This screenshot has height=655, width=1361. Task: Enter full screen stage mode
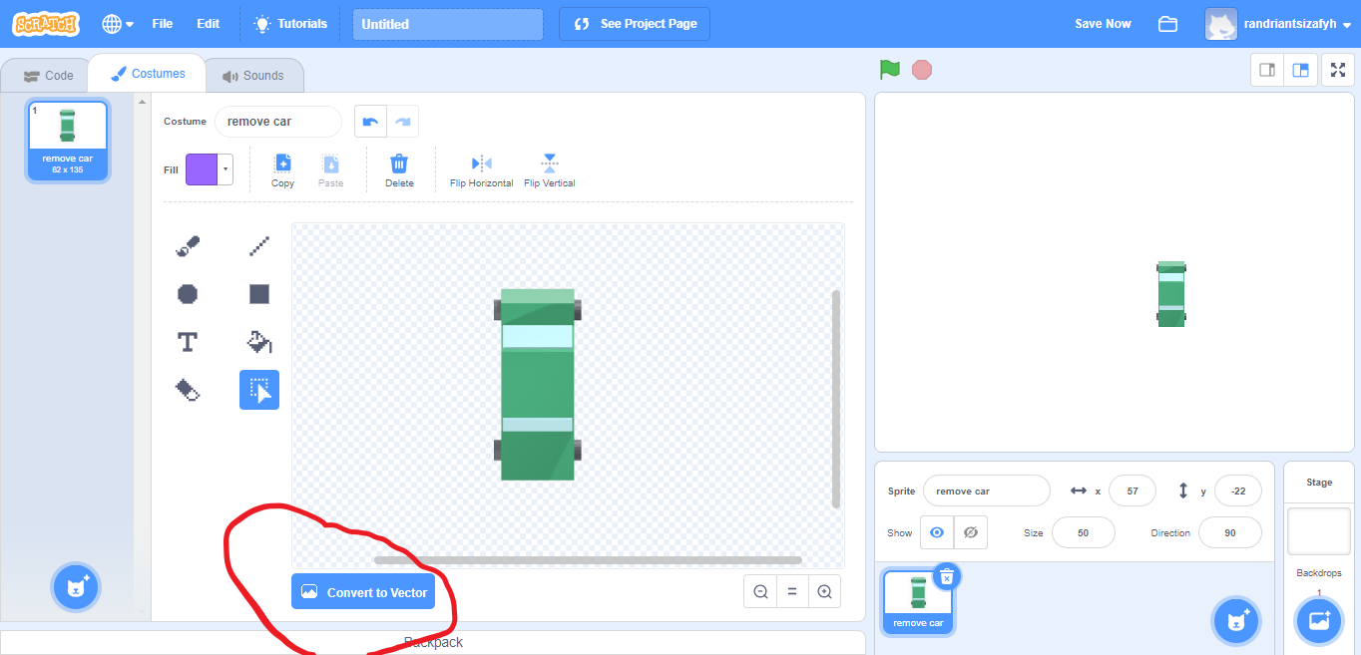[1338, 70]
